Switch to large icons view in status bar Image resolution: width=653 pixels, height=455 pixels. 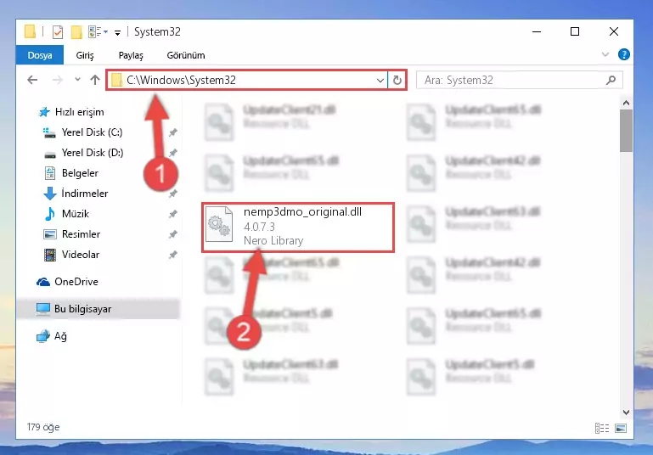(621, 428)
